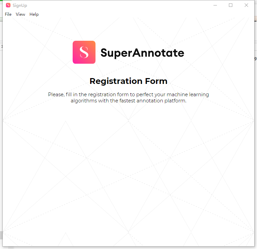Click the SuperAnnotate title bar app icon

point(8,5)
